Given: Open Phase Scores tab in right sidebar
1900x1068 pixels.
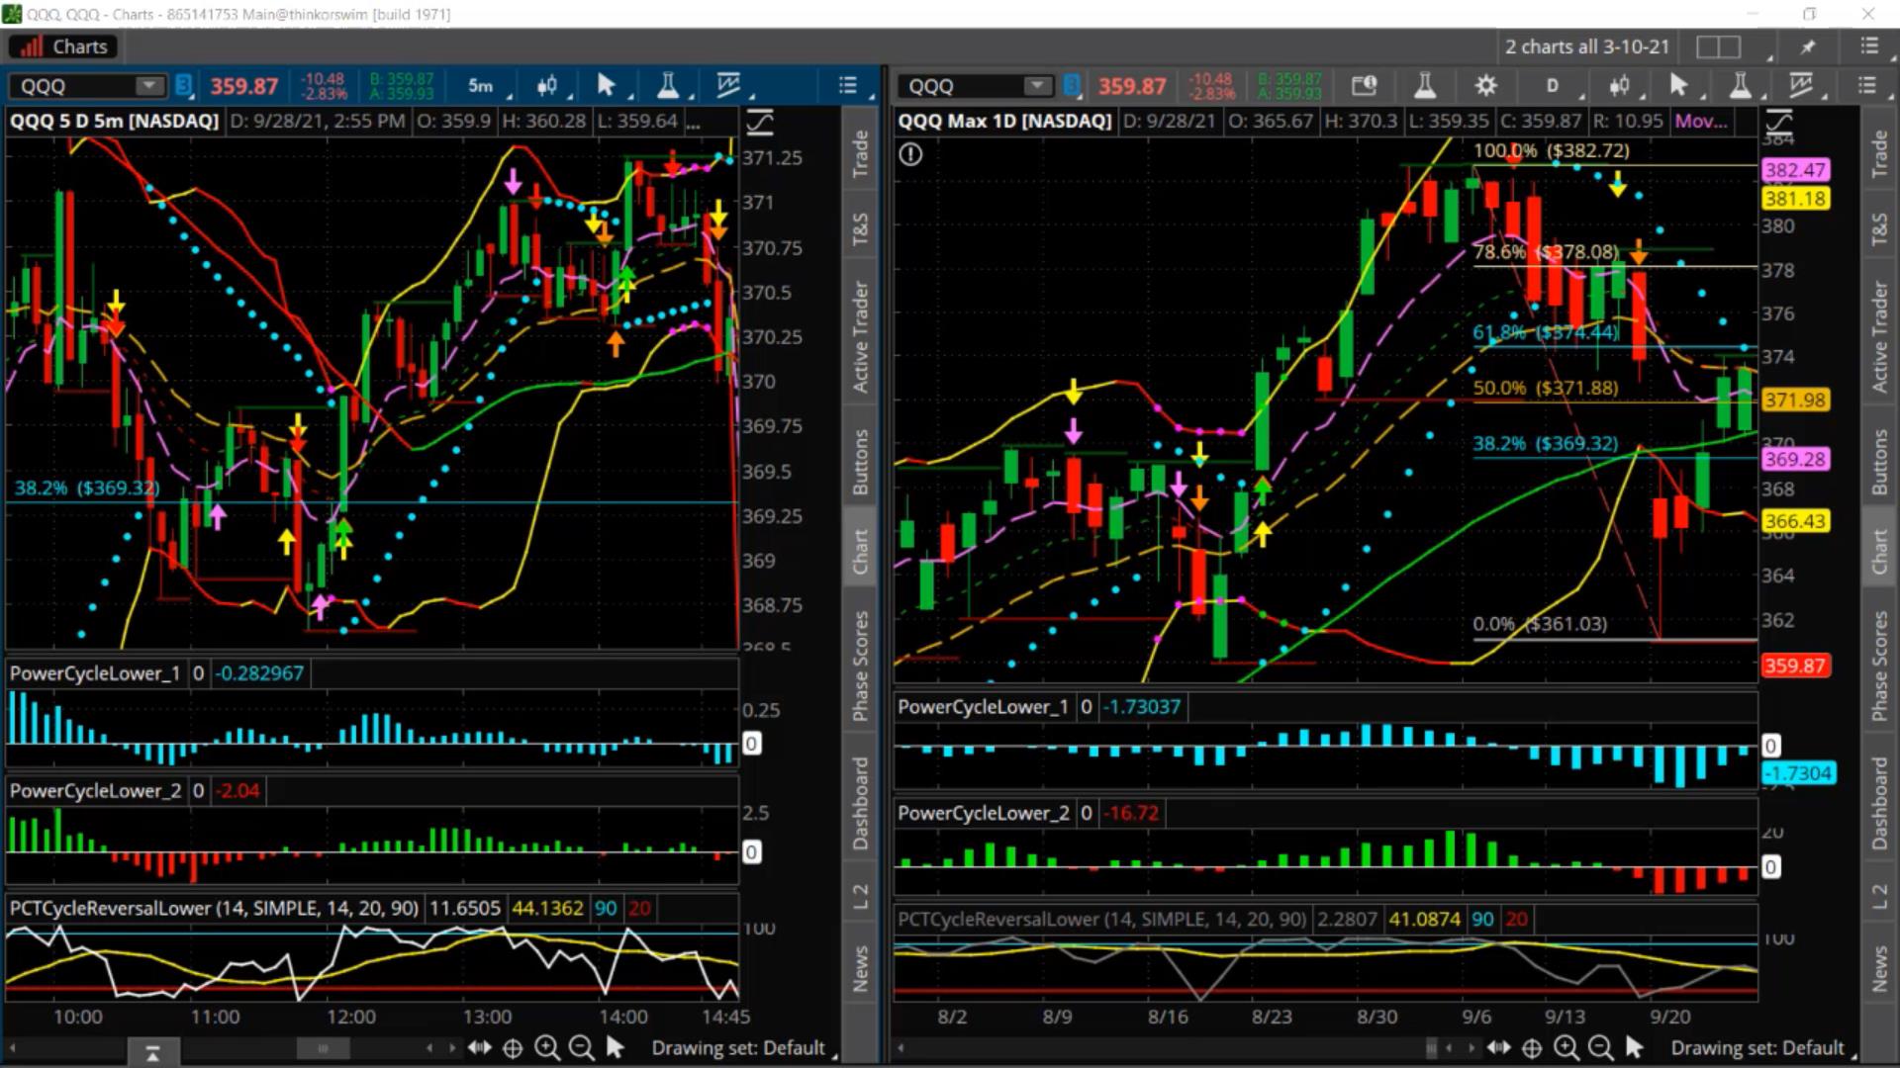Looking at the screenshot, I should tap(1878, 666).
